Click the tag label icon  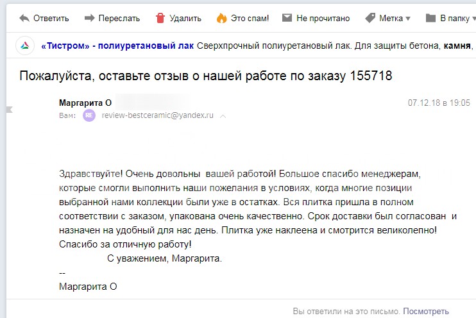click(370, 18)
